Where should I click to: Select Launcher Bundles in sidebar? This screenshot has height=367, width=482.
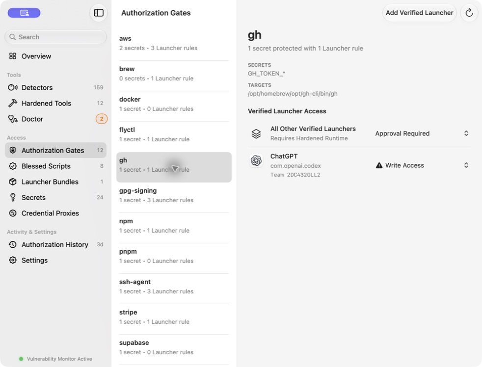[x=55, y=182]
